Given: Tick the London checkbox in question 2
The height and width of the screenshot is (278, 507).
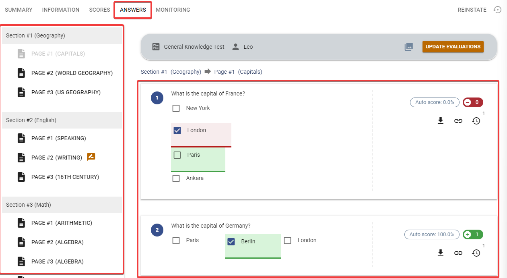Looking at the screenshot, I should pyautogui.click(x=287, y=241).
